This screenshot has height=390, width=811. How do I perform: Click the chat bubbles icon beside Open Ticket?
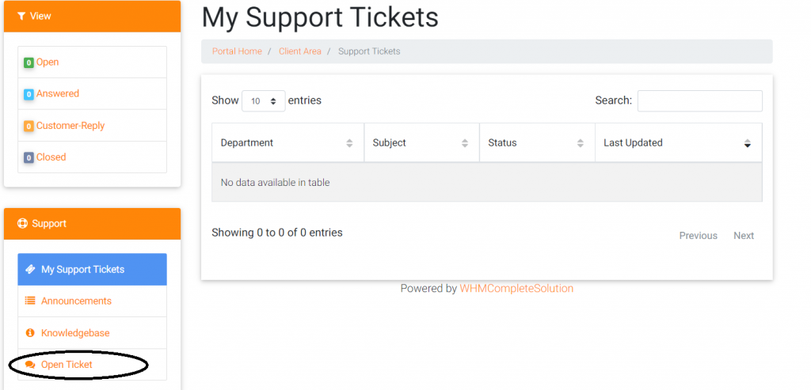[x=30, y=365]
